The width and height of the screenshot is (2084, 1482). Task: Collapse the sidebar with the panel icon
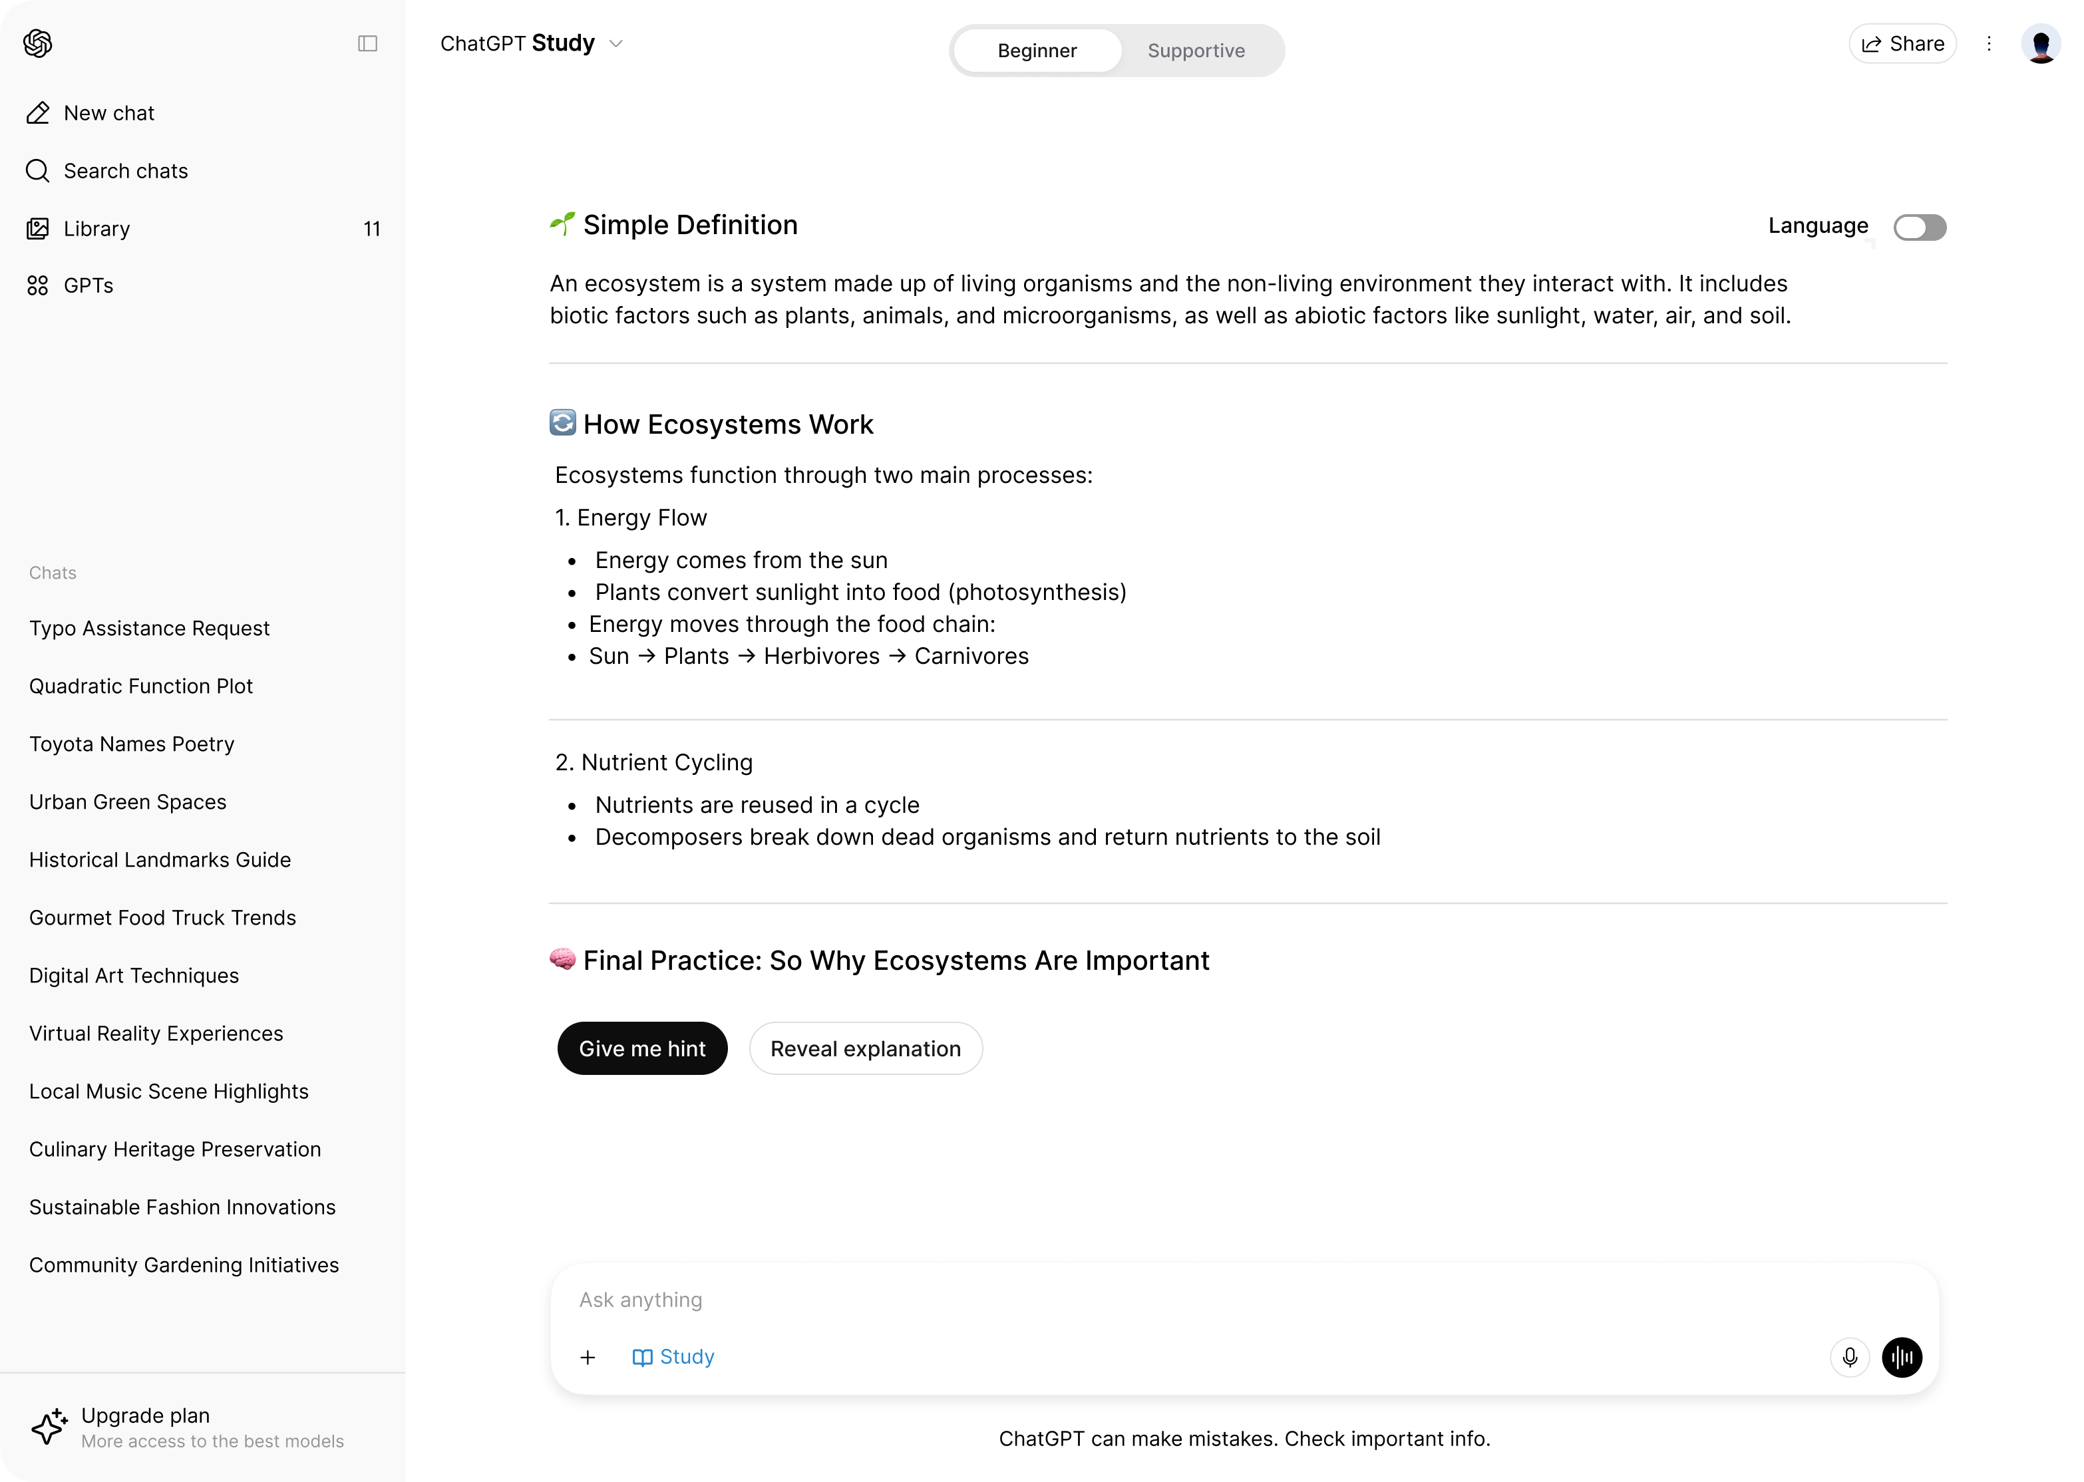tap(368, 44)
